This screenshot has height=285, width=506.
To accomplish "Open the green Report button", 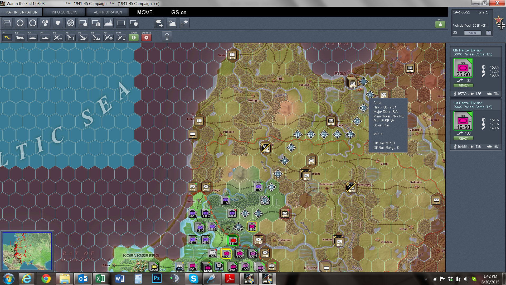I will [134, 38].
